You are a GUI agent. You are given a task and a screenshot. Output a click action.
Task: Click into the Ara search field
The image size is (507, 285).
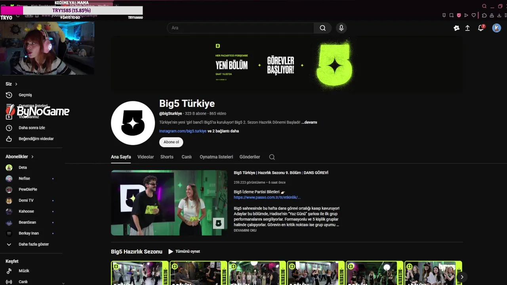tap(240, 28)
